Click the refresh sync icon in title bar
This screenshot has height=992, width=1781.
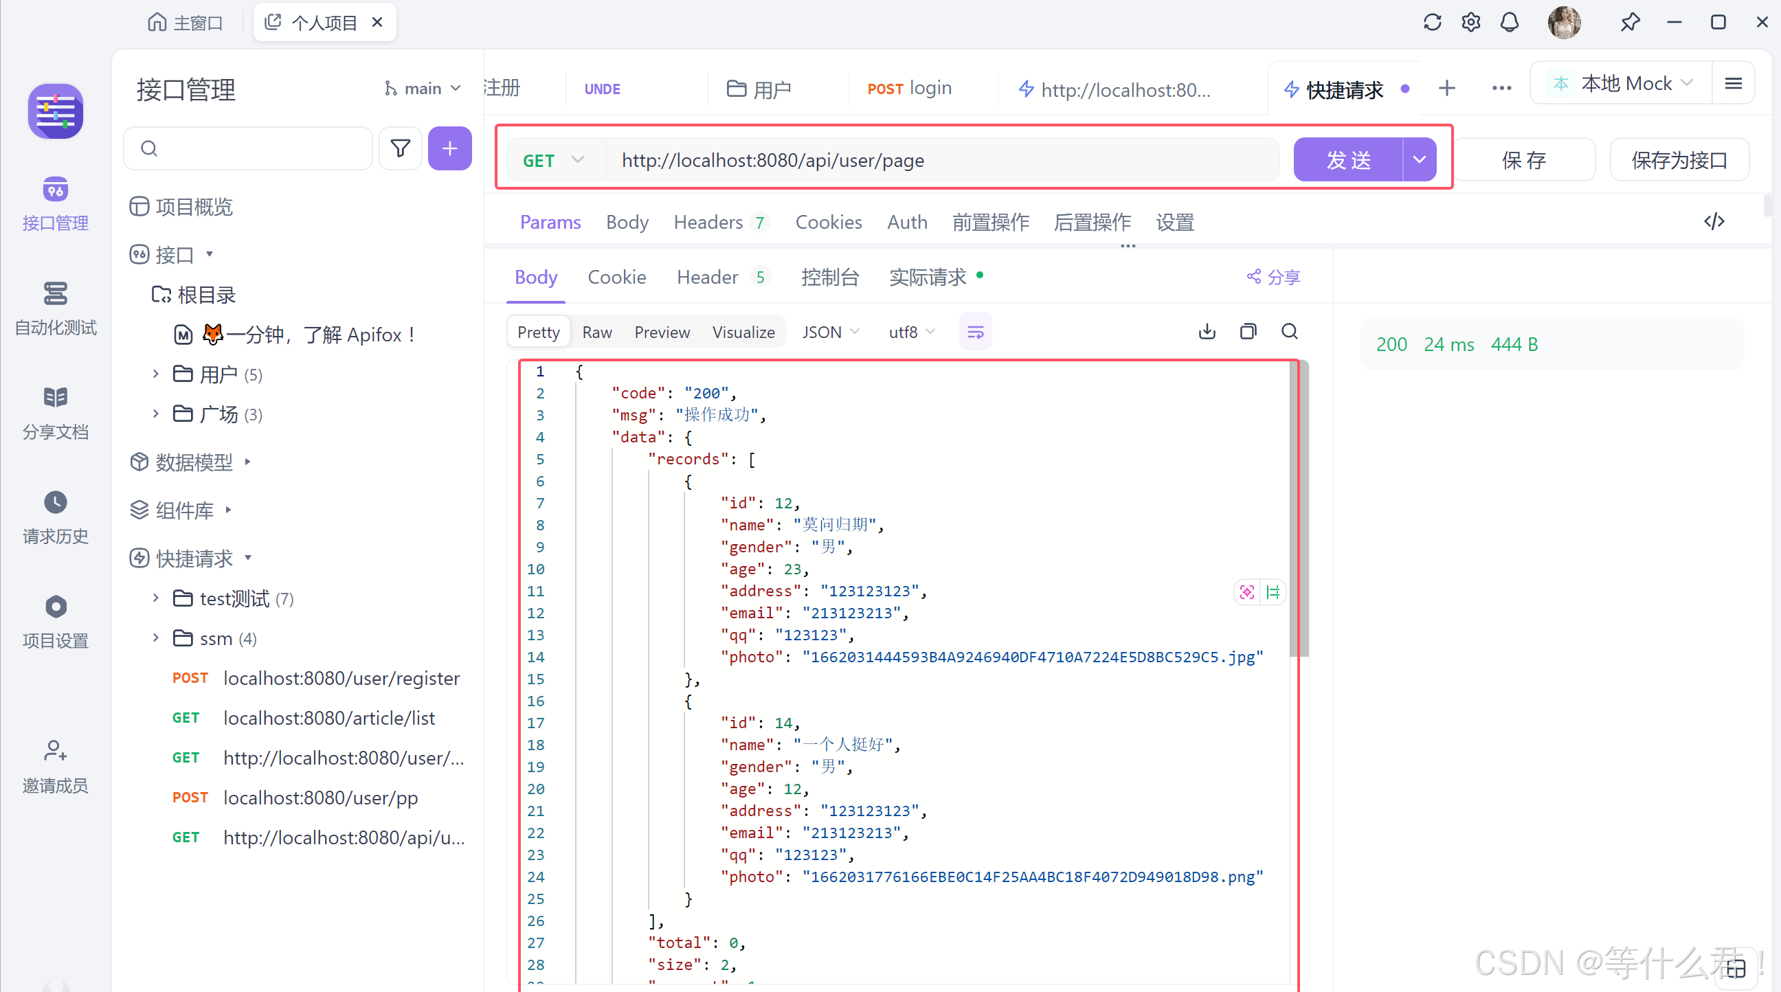[x=1432, y=23]
